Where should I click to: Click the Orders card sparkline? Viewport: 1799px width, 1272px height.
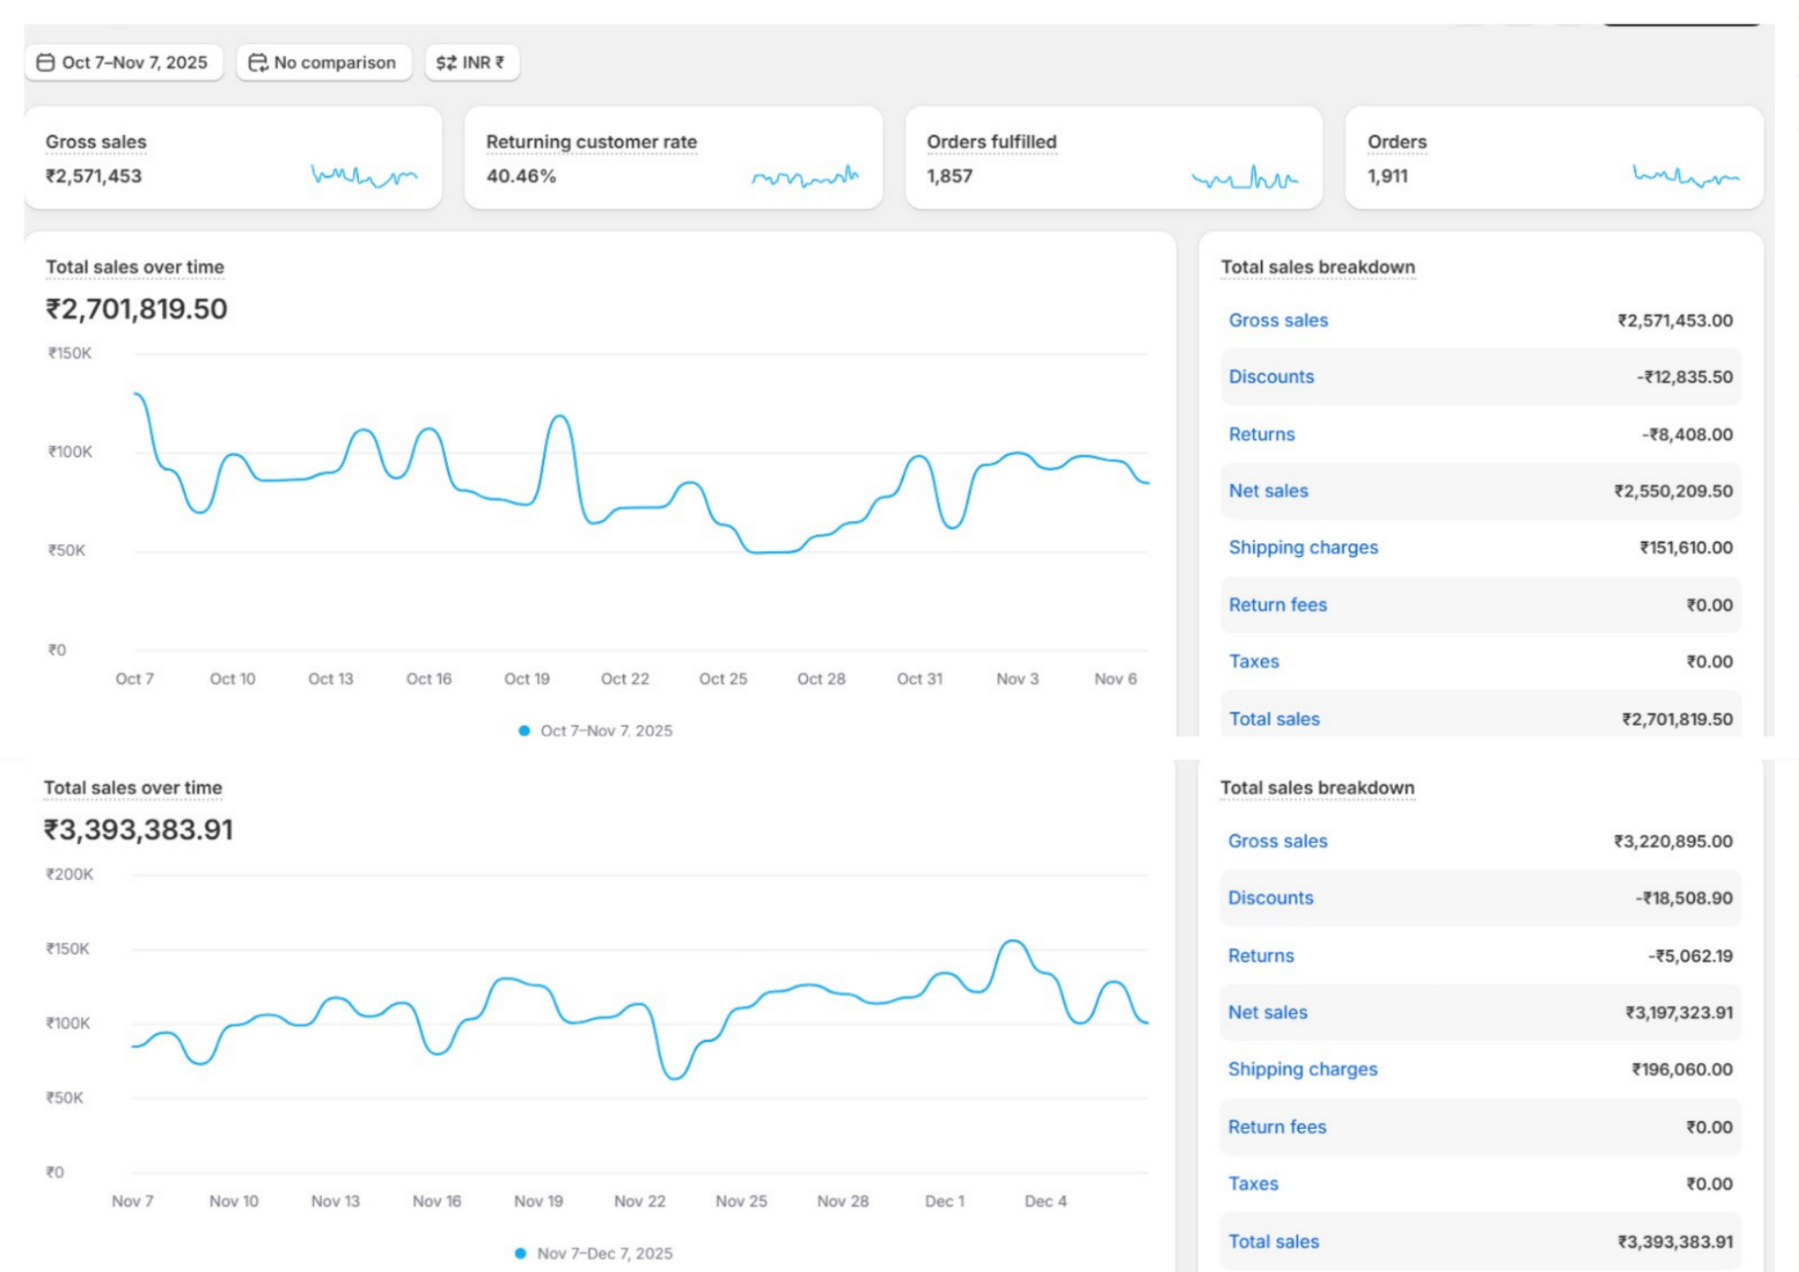click(1686, 175)
